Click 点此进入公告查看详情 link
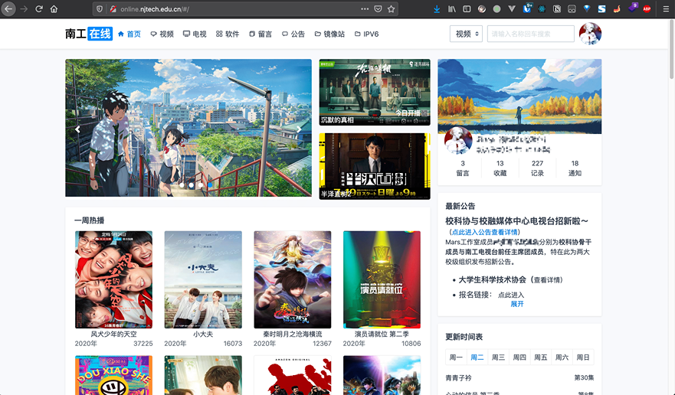The width and height of the screenshot is (675, 395). point(484,232)
